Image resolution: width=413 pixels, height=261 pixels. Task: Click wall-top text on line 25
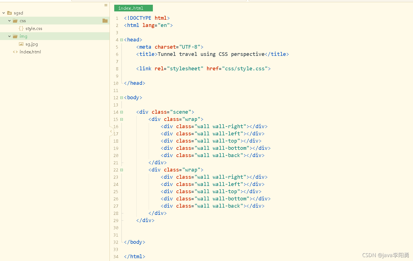coord(225,192)
